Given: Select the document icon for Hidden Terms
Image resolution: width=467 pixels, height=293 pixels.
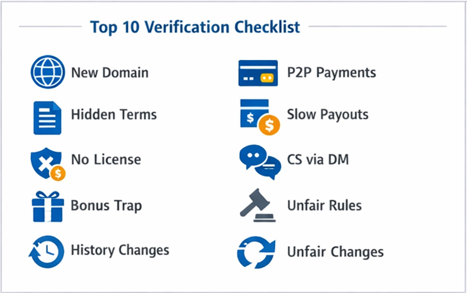Looking at the screenshot, I should (47, 118).
